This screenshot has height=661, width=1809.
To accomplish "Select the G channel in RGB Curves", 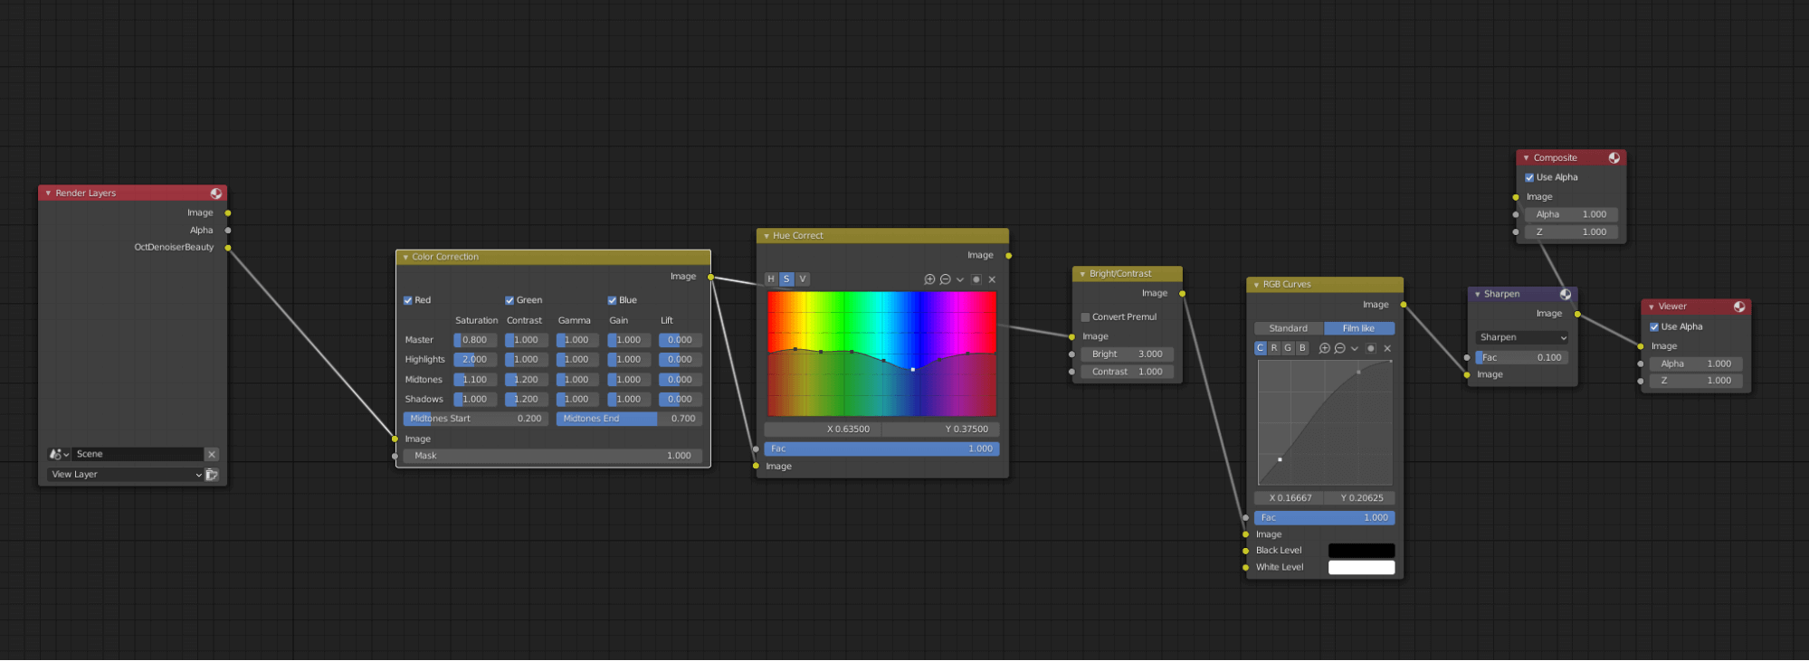I will tap(1289, 349).
